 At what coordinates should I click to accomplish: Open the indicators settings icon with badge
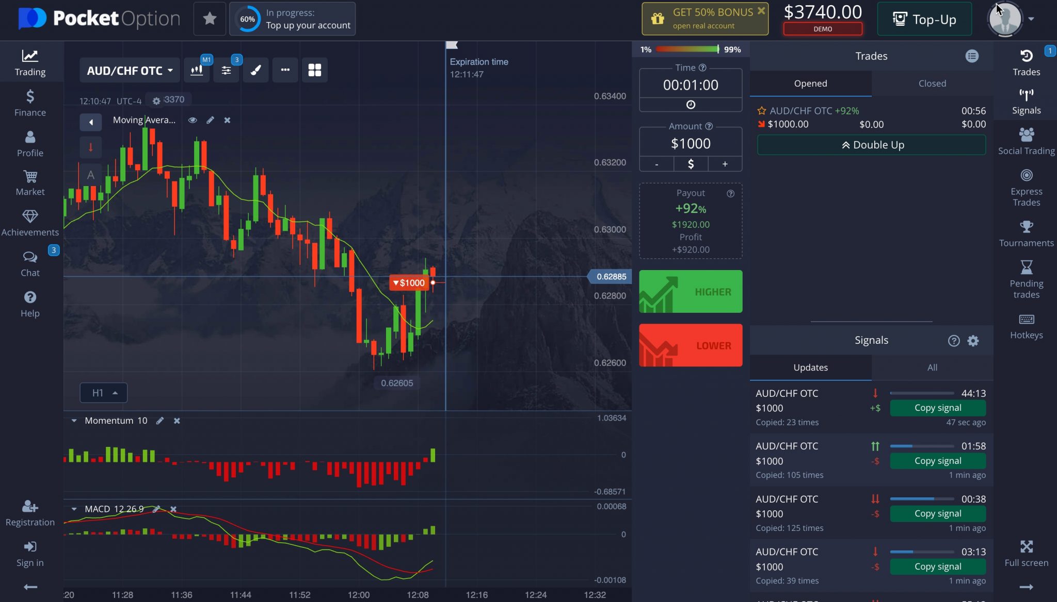tap(226, 70)
